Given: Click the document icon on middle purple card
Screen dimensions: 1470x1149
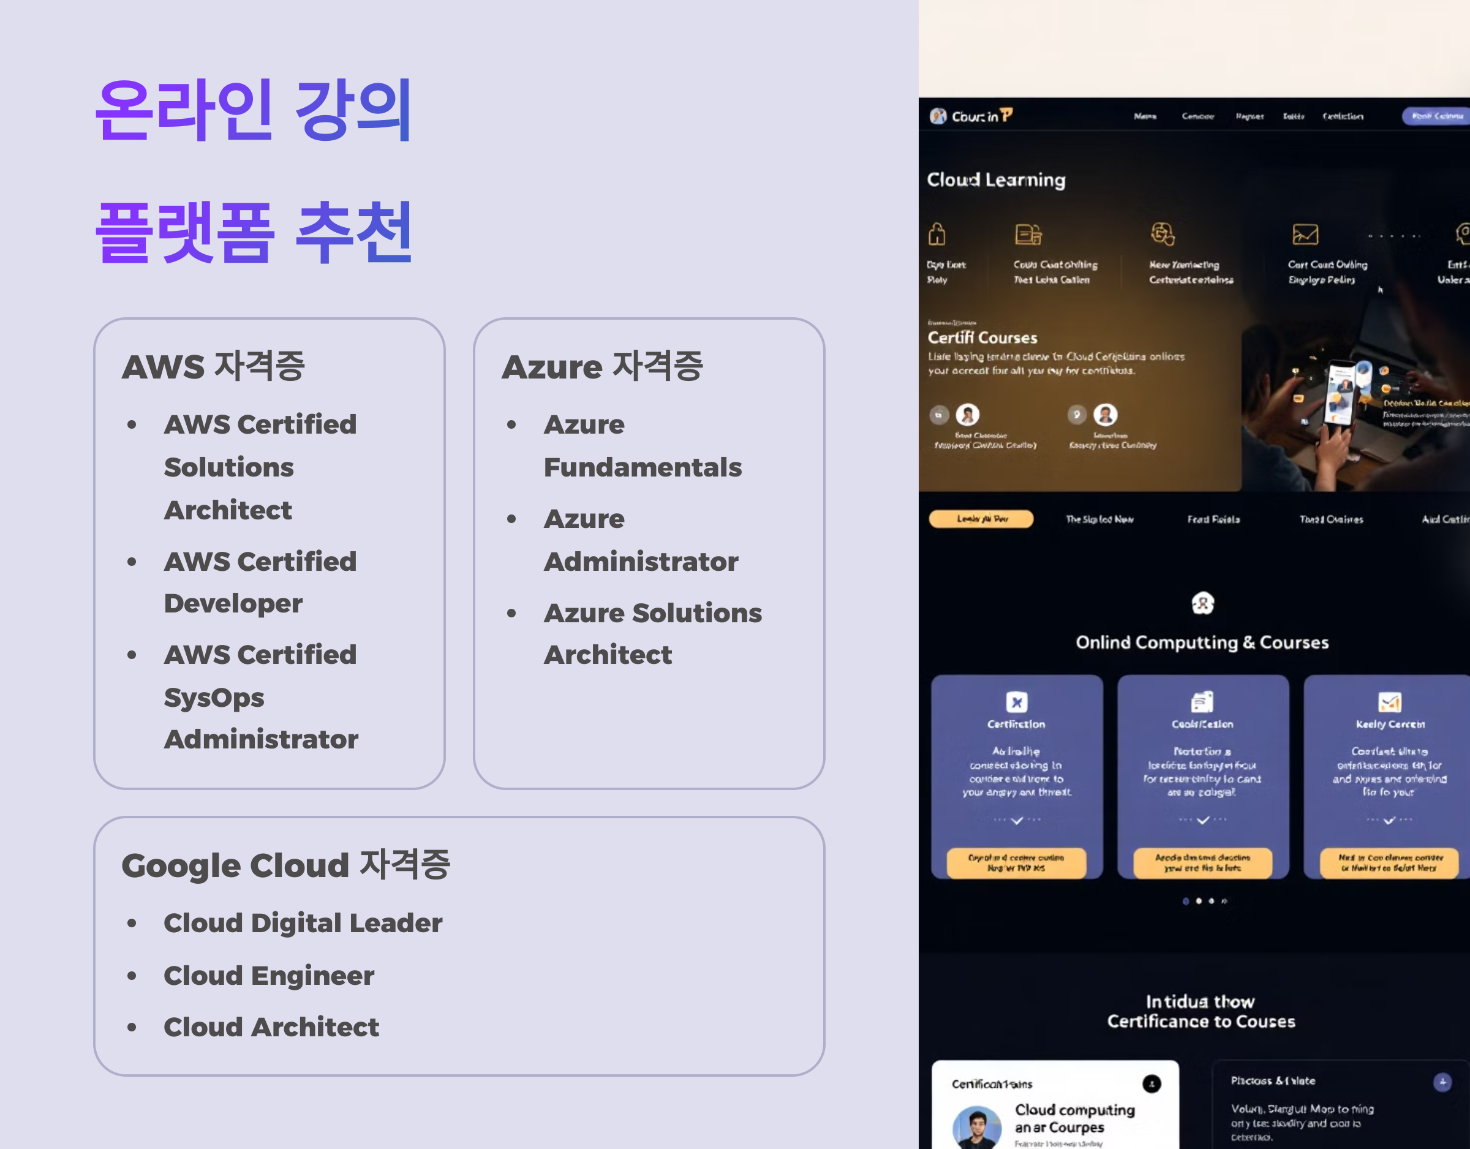Looking at the screenshot, I should tap(1202, 702).
